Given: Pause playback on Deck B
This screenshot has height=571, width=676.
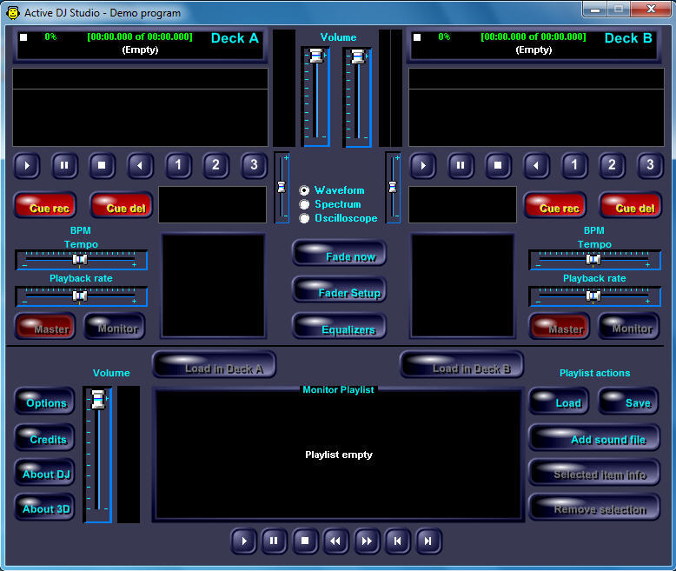Looking at the screenshot, I should pos(461,166).
